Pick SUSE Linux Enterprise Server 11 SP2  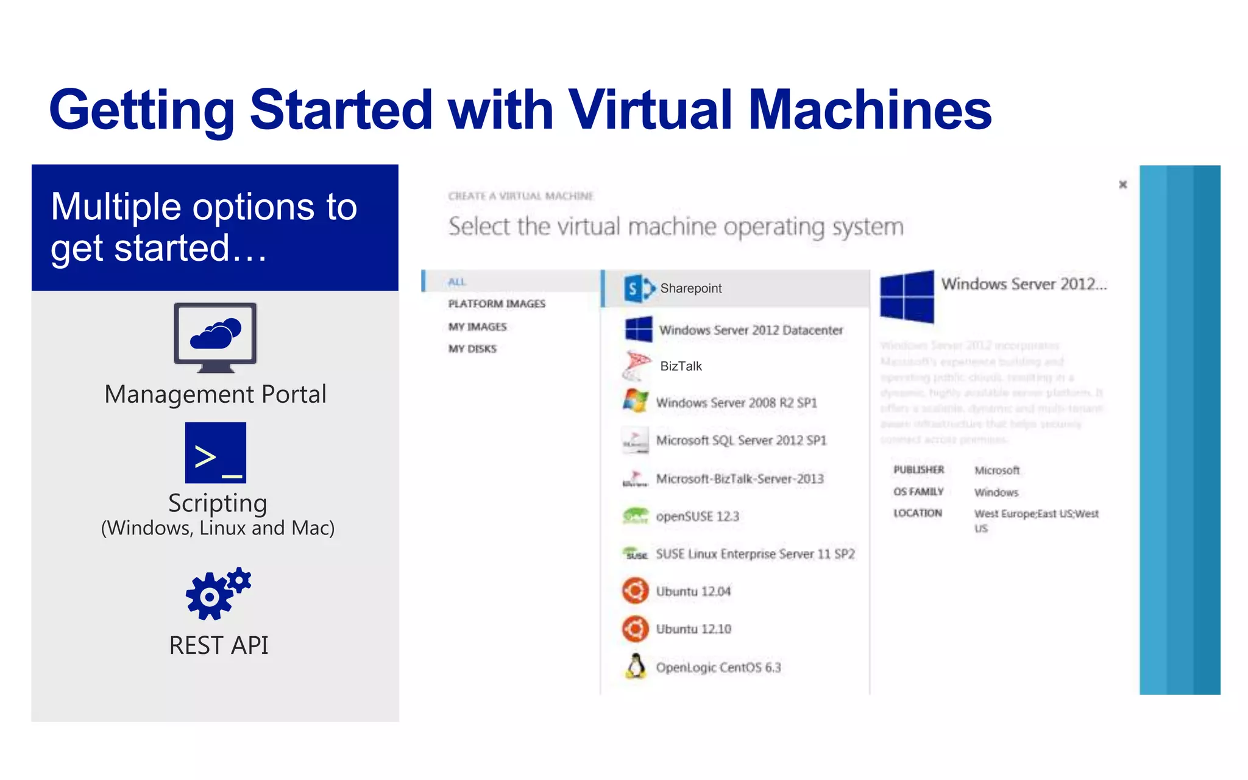click(x=754, y=554)
